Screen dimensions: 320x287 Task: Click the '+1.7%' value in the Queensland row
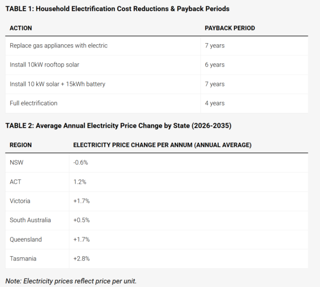(81, 239)
